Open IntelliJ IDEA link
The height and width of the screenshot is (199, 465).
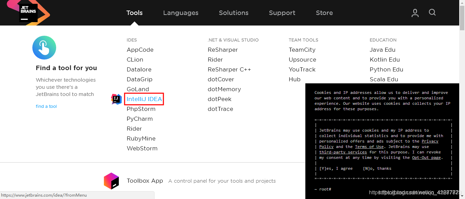coord(144,99)
